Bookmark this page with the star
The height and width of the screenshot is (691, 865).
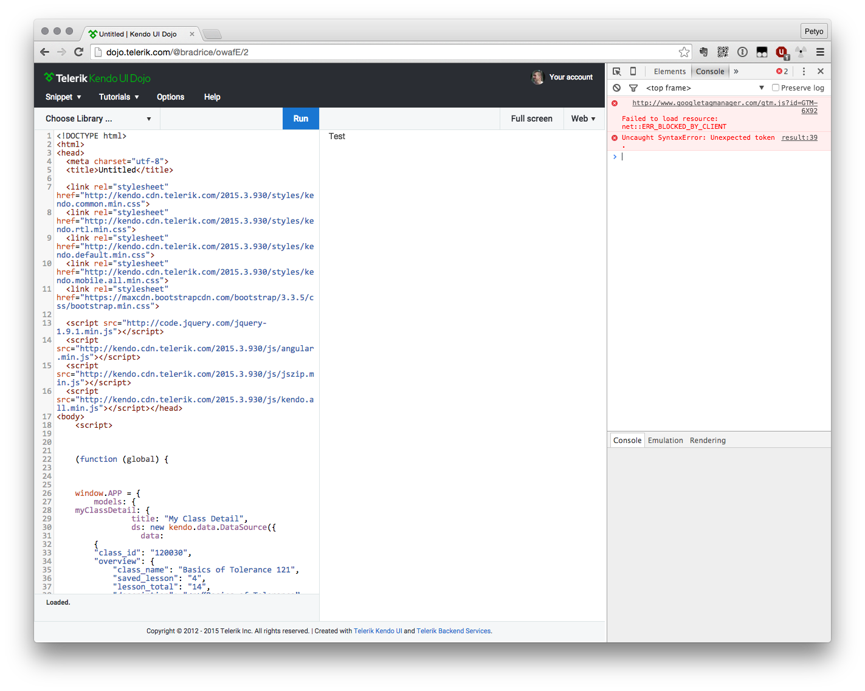pos(684,52)
